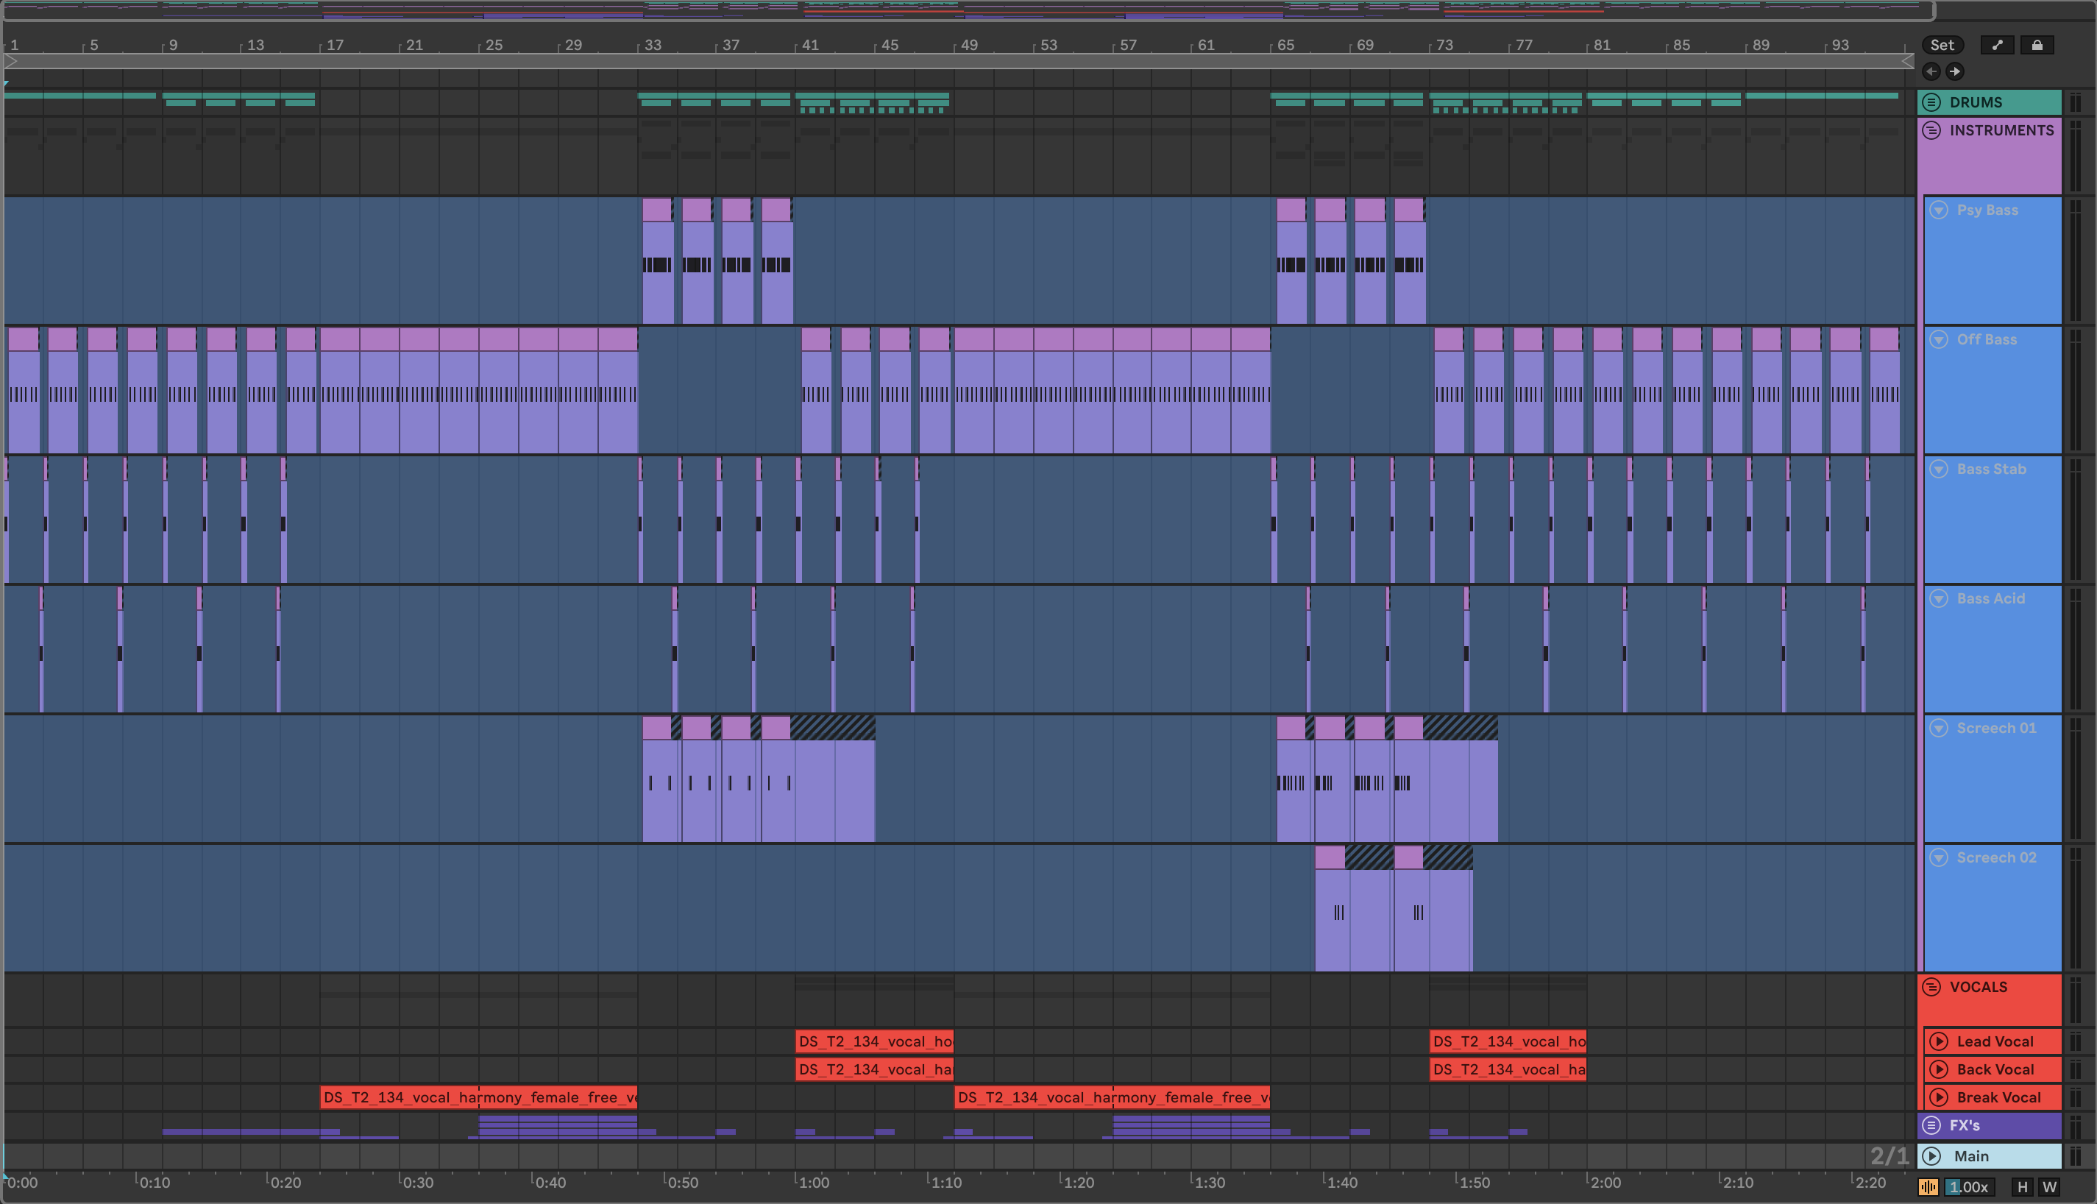Click the H optimize height button
The height and width of the screenshot is (1204, 2097).
(x=2022, y=1188)
